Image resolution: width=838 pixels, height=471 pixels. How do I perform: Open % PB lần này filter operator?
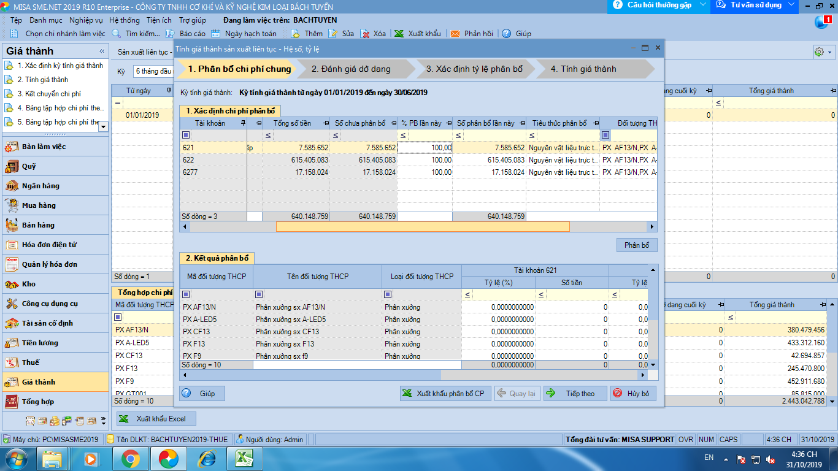pos(403,135)
